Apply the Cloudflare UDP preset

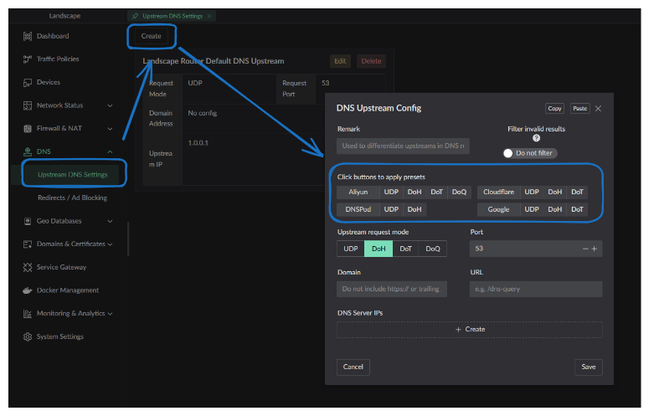point(532,193)
